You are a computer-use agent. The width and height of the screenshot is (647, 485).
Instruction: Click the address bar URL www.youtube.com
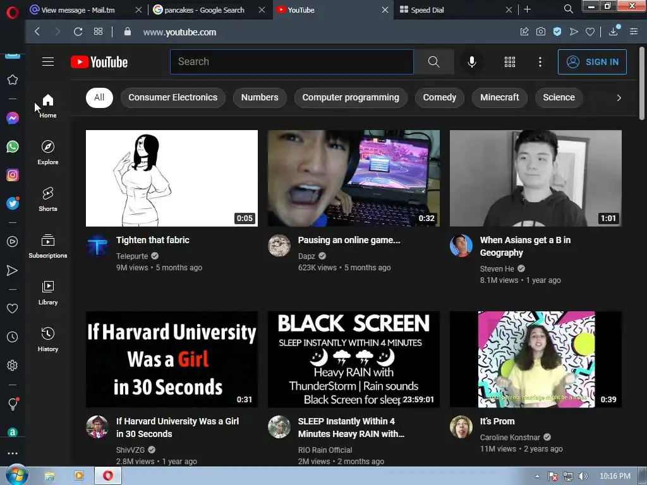179,32
